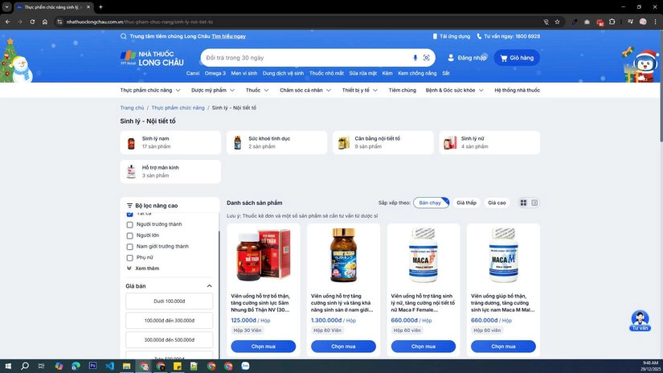Viewport: 663px width, 373px height.
Task: Go to Trang chủ breadcrumb
Action: pyautogui.click(x=132, y=108)
